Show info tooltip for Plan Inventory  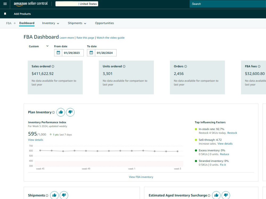point(53,112)
